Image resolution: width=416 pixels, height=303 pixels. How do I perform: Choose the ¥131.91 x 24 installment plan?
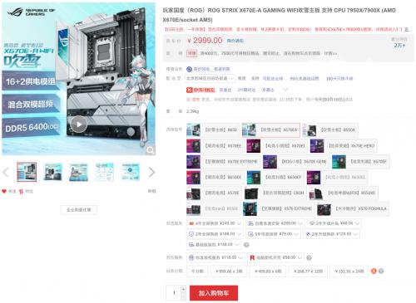[x=349, y=271]
